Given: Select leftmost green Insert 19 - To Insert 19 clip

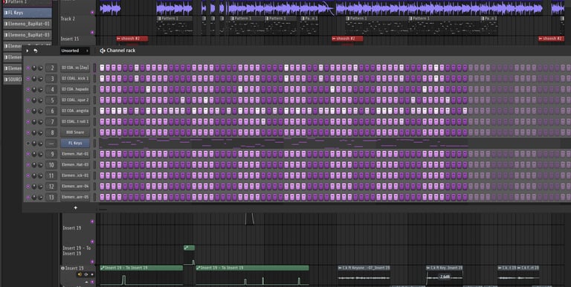Looking at the screenshot, I should (141, 268).
